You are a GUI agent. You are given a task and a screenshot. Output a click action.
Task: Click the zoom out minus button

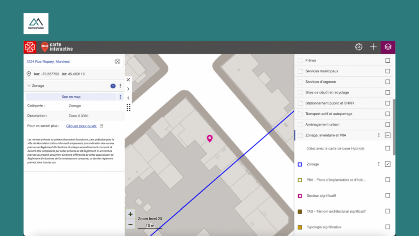click(131, 224)
